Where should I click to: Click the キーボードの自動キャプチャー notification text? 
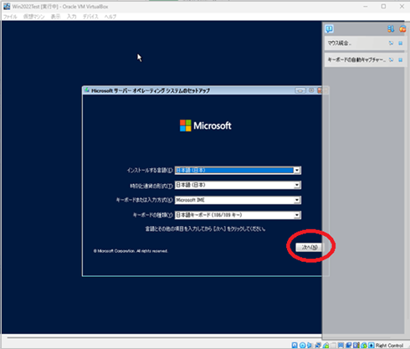tap(356, 60)
